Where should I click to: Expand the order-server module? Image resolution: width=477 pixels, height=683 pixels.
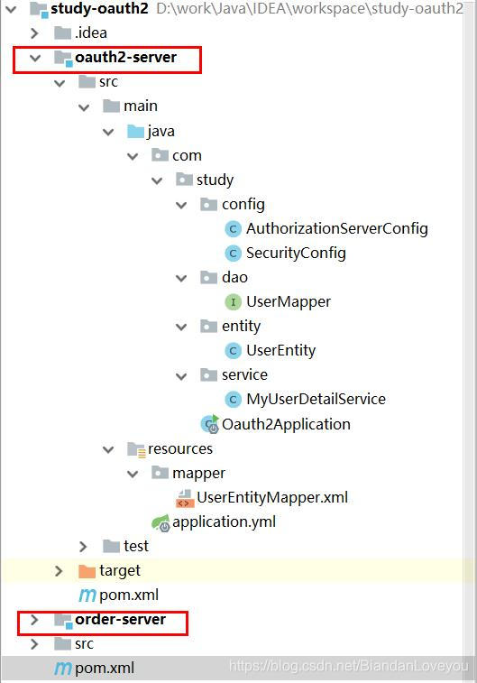pos(34,620)
